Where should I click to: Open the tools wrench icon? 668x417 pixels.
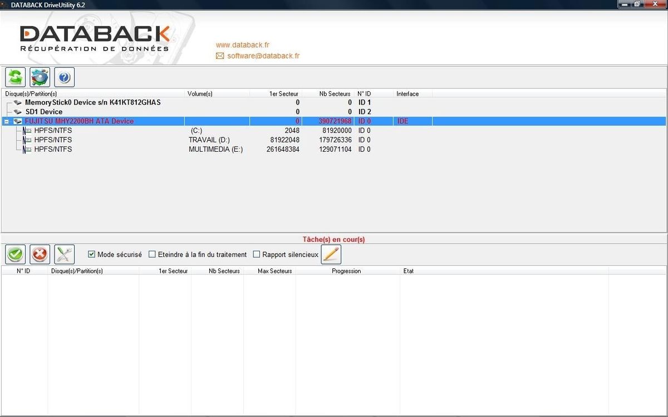point(64,254)
